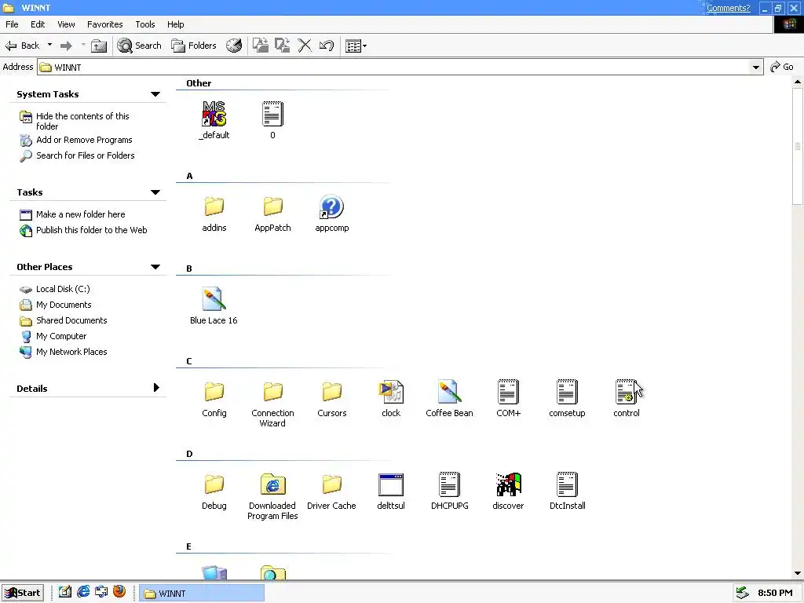Screen dimensions: 804x603
Task: Go up one folder level
Action: click(99, 46)
